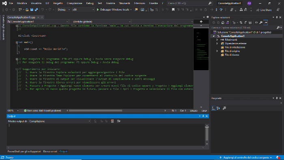The height and width of the screenshot is (160, 284).
Task: Click Property Pages wrench in Proprietà
Action: click(x=224, y=108)
